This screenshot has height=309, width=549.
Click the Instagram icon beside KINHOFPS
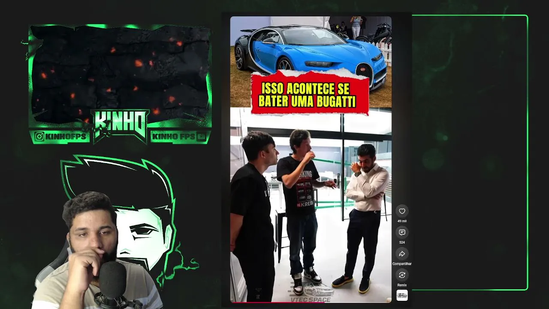point(39,136)
